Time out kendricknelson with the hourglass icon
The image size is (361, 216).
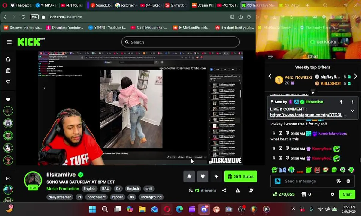[x=281, y=133]
